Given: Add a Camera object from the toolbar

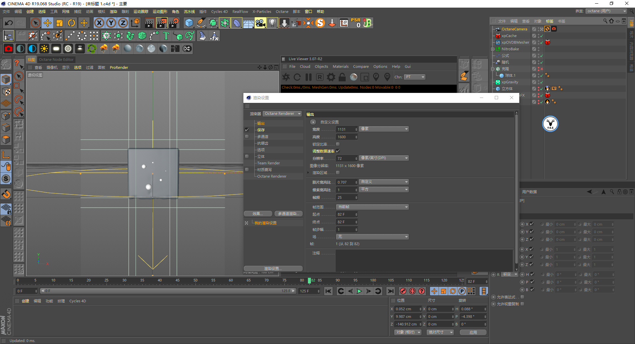Looking at the screenshot, I should click(260, 23).
